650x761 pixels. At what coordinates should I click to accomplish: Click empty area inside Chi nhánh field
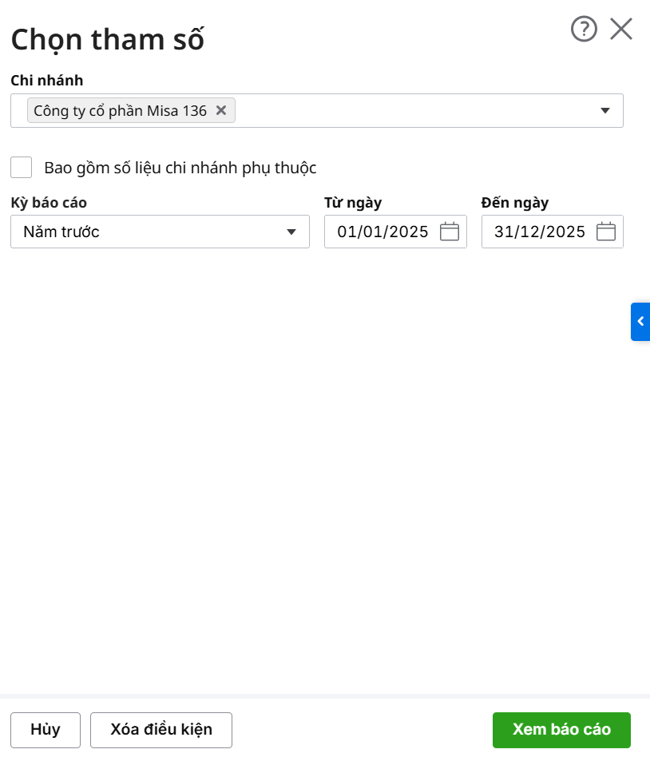tap(415, 111)
